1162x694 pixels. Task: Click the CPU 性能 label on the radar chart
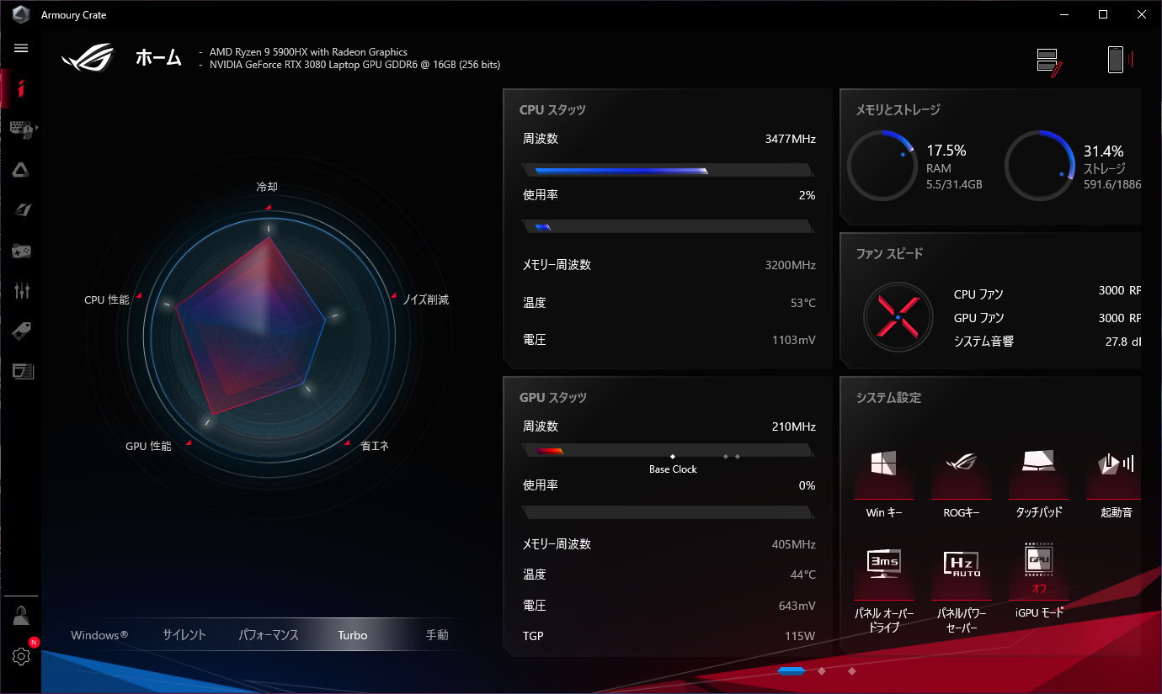(x=107, y=299)
